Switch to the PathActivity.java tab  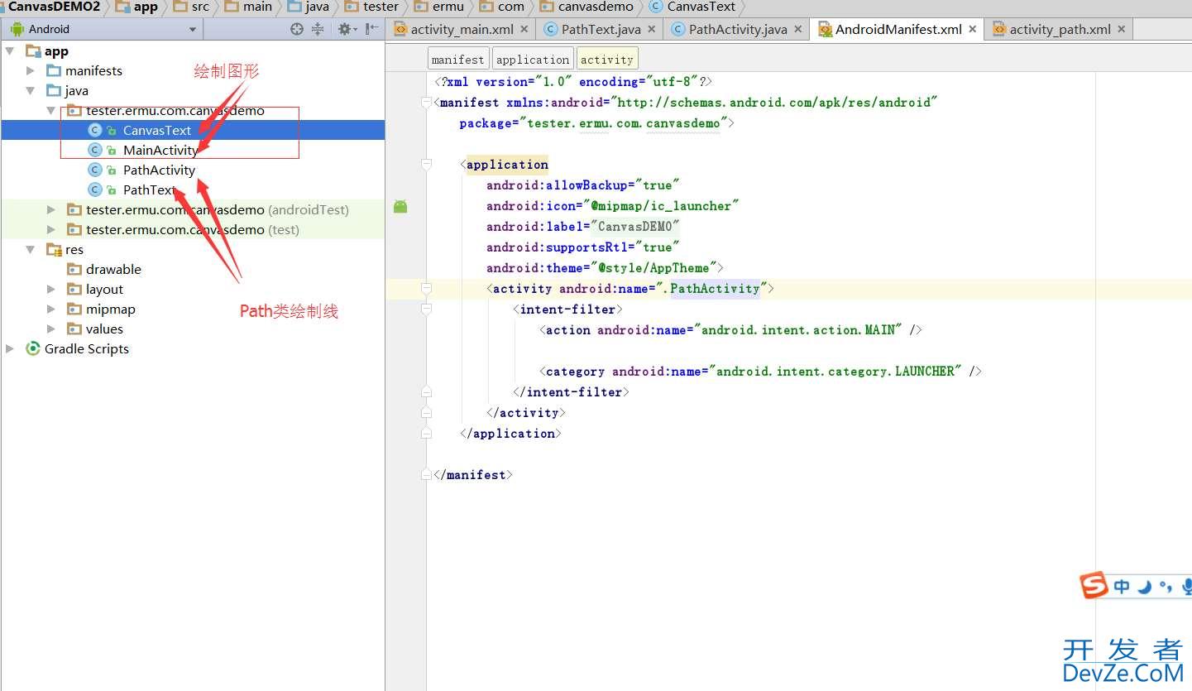(x=737, y=29)
